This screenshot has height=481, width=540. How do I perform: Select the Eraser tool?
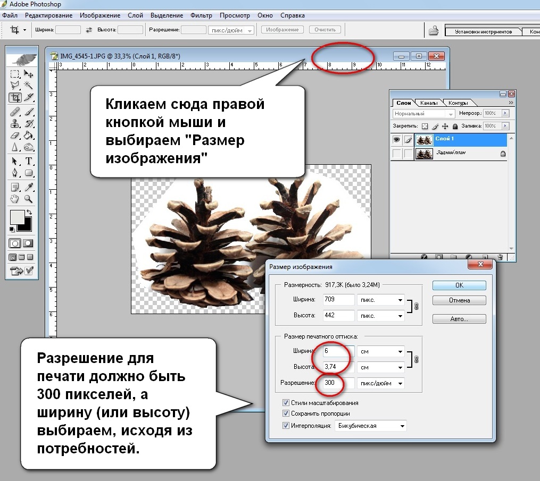click(15, 135)
